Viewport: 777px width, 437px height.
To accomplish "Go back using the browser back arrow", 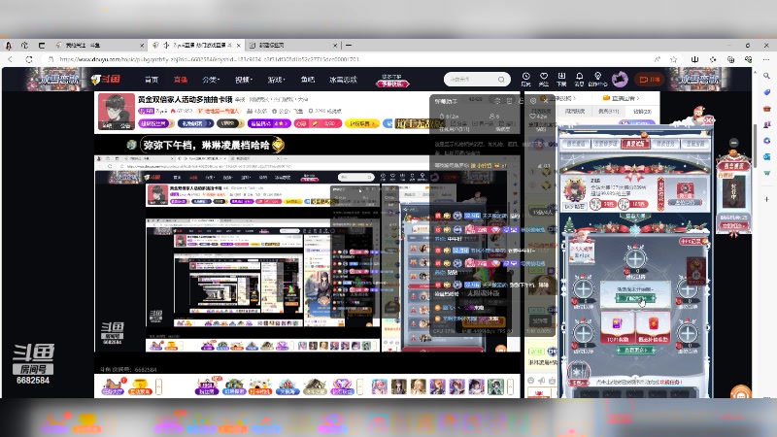I will tap(10, 59).
